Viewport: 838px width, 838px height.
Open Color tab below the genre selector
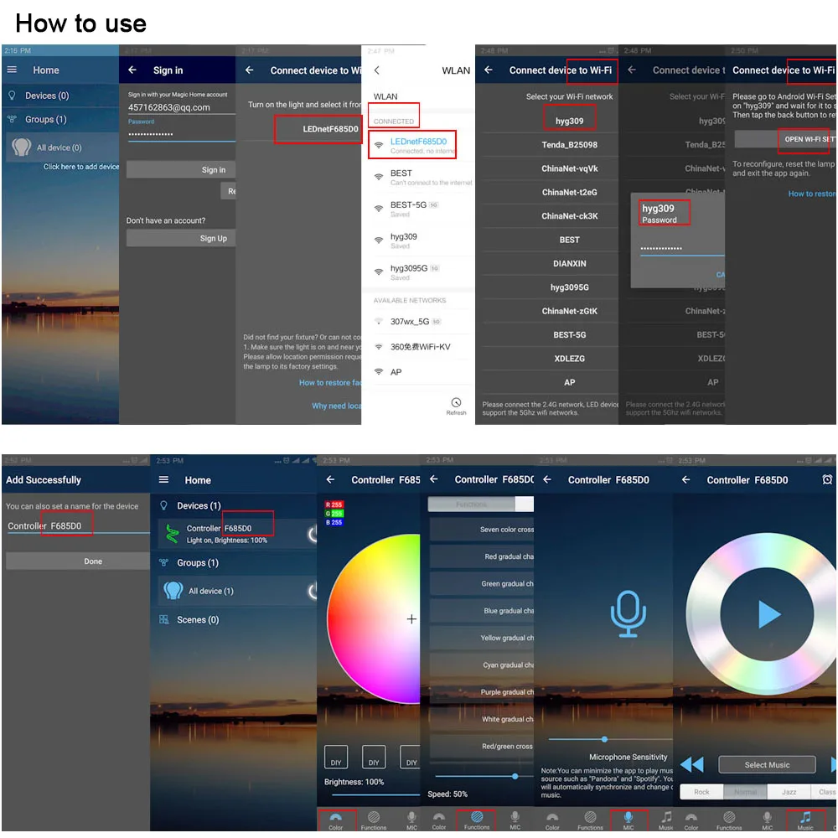(x=691, y=820)
